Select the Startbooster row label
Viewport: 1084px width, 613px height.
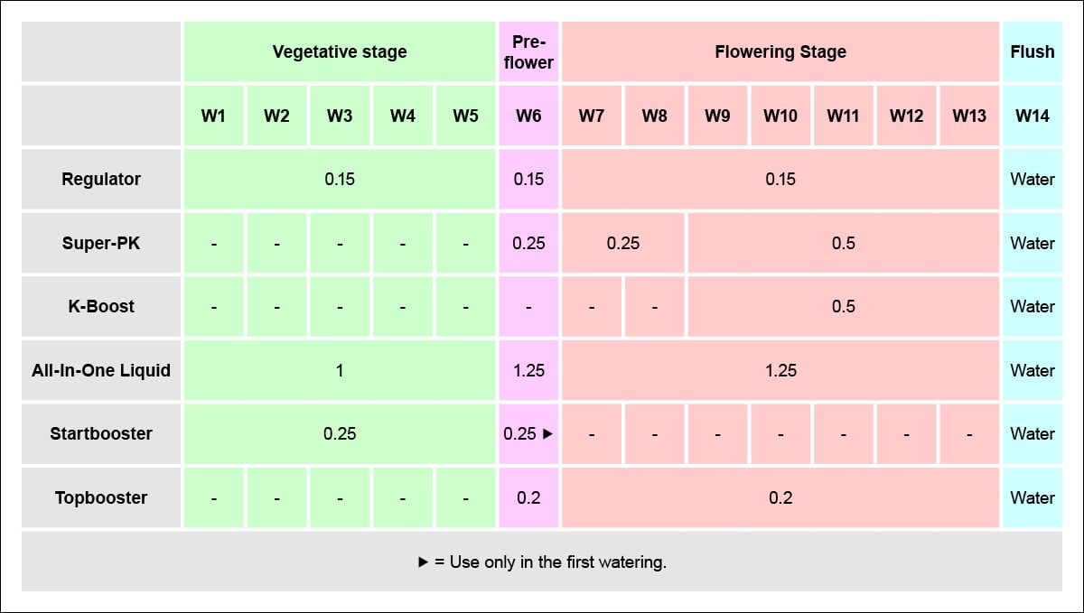click(x=101, y=433)
